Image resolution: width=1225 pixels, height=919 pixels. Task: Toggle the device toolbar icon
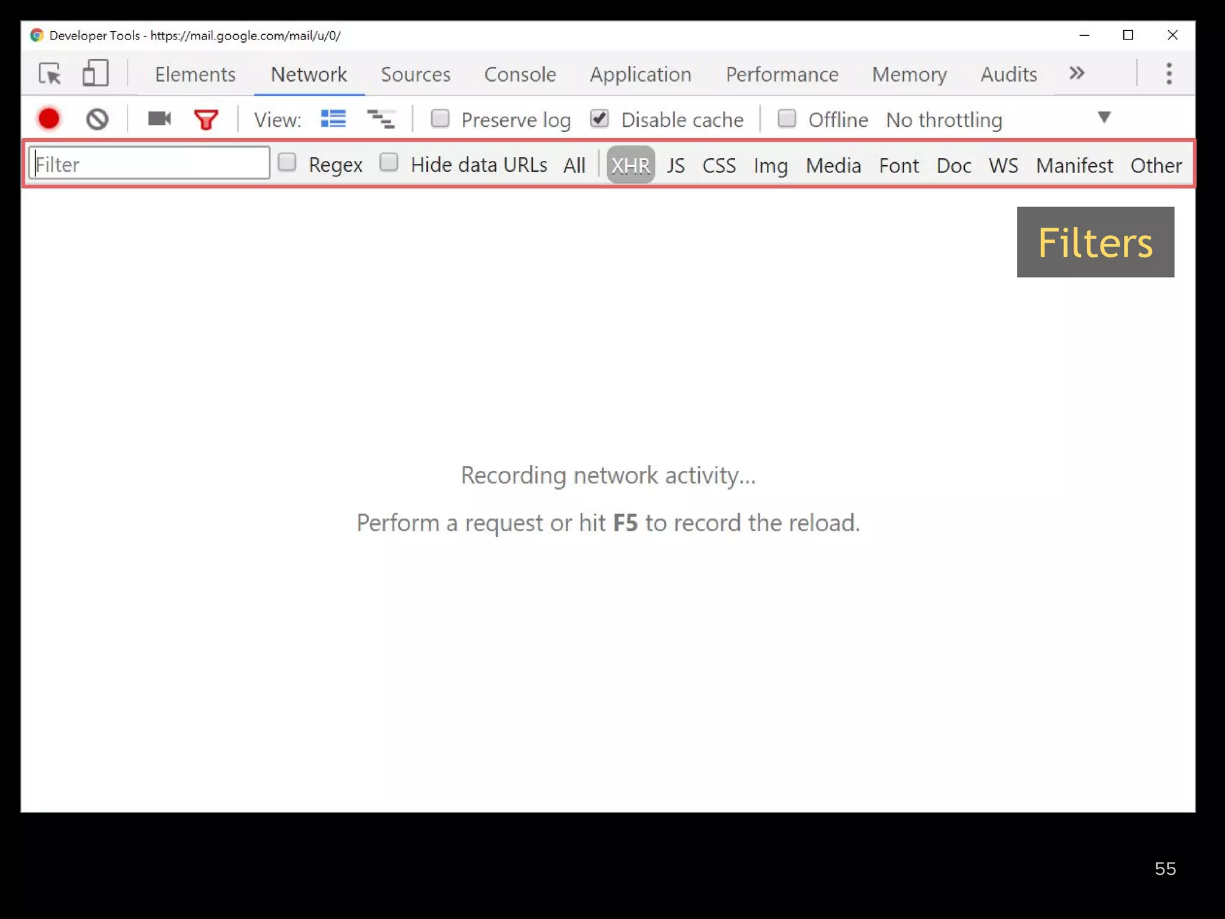pyautogui.click(x=95, y=74)
